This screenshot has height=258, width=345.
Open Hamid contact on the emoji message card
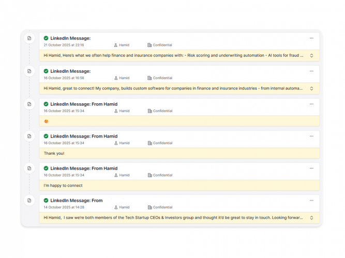124,111
